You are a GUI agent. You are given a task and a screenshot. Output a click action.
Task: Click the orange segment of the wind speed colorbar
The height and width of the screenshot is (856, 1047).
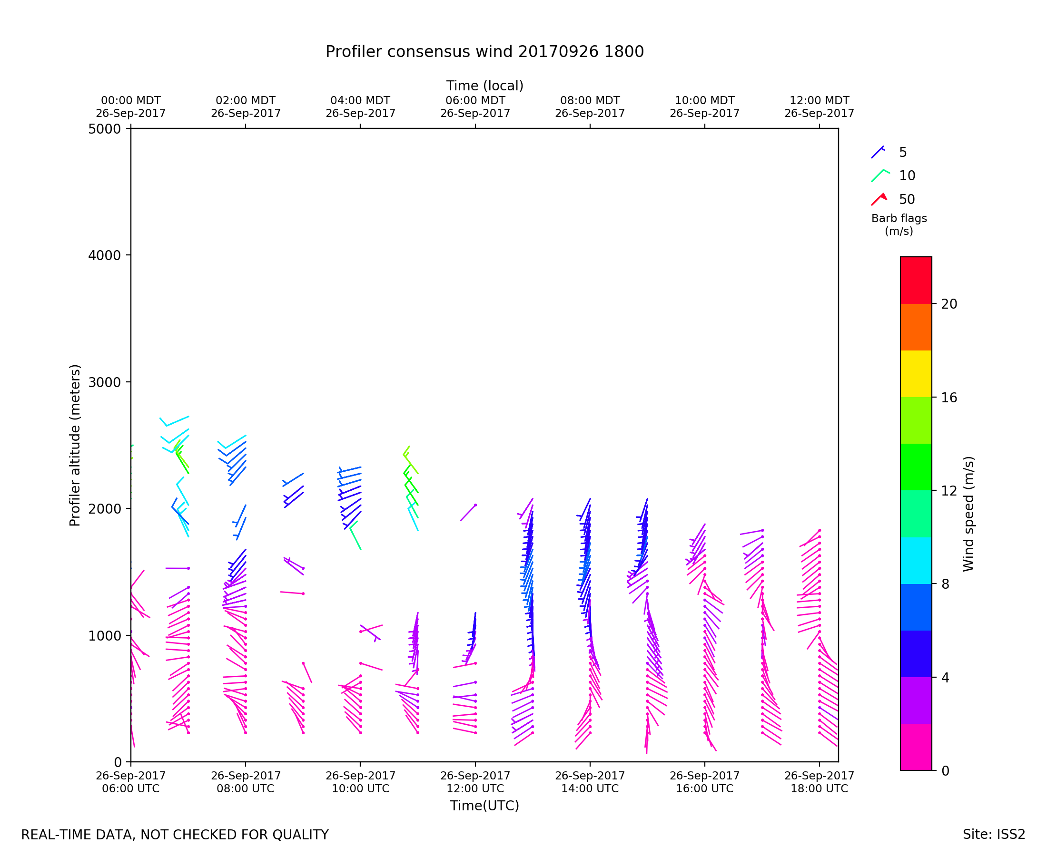[x=916, y=327]
